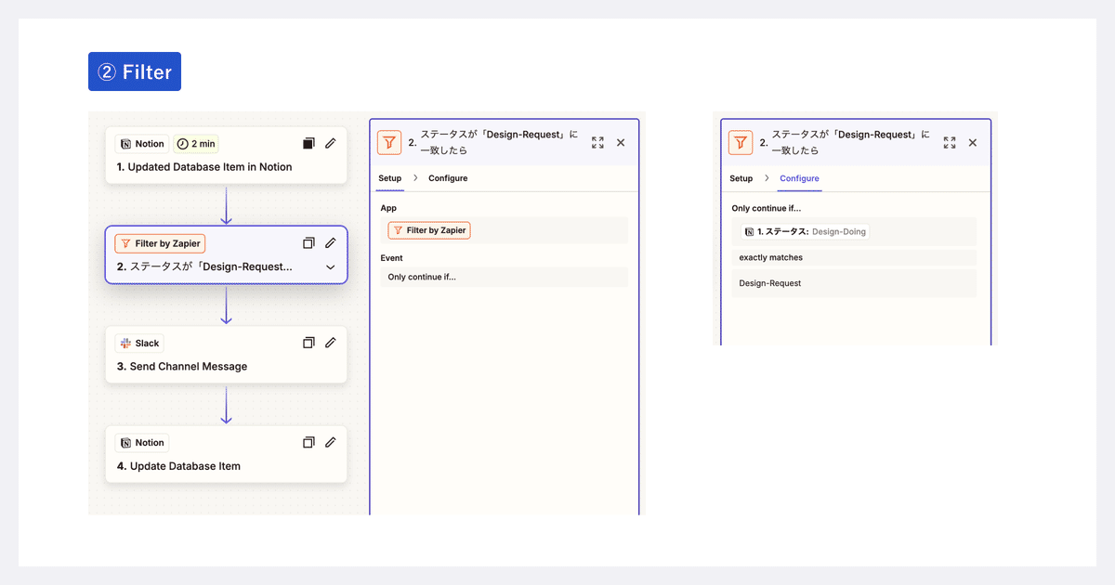The image size is (1115, 585).
Task: Open the 2 min polling badge
Action: [x=196, y=144]
